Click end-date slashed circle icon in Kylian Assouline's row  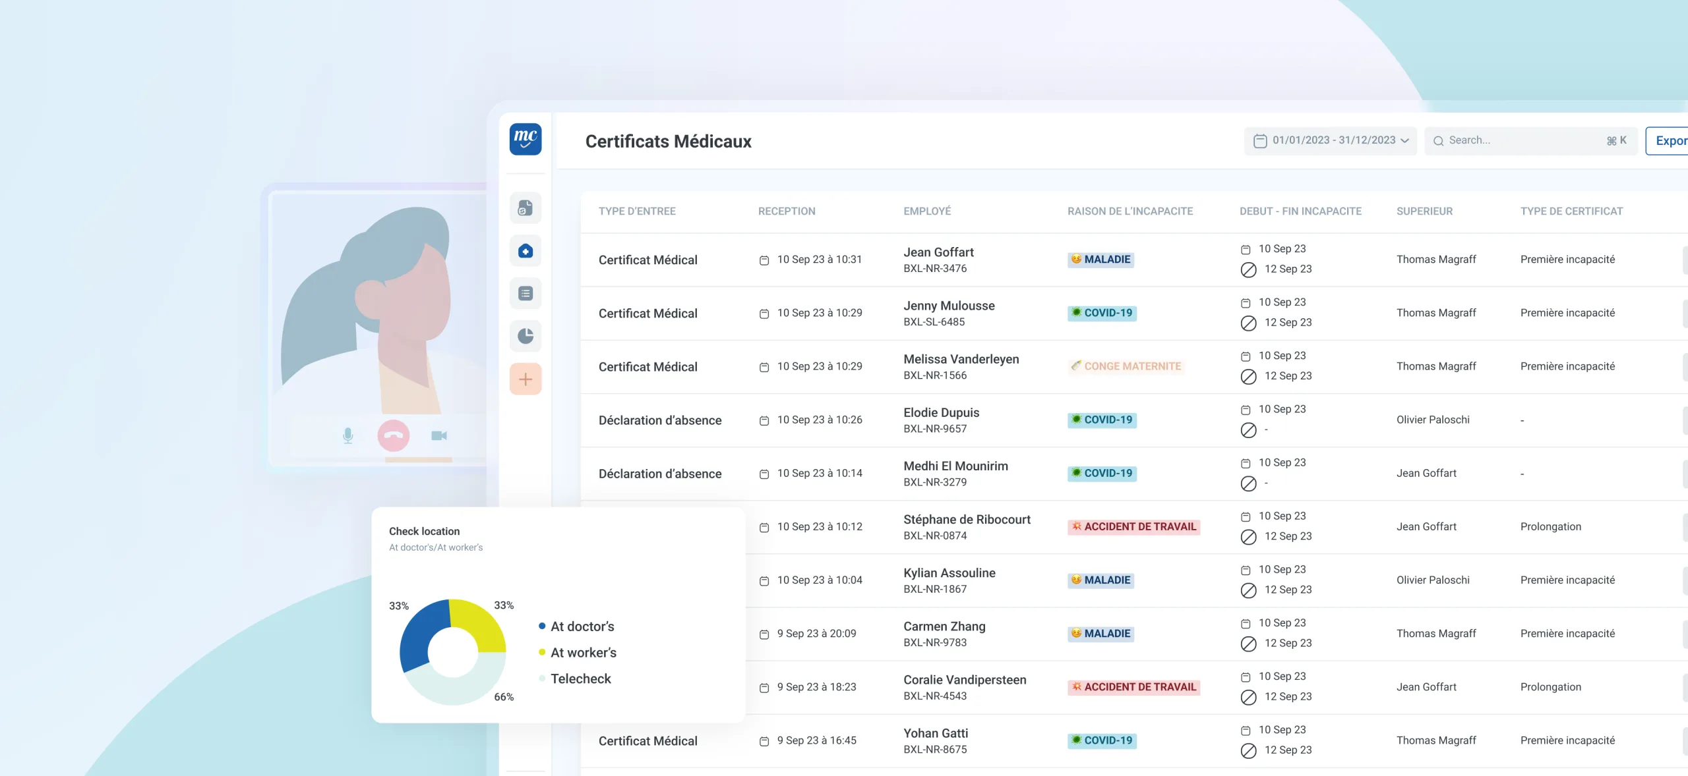point(1248,590)
